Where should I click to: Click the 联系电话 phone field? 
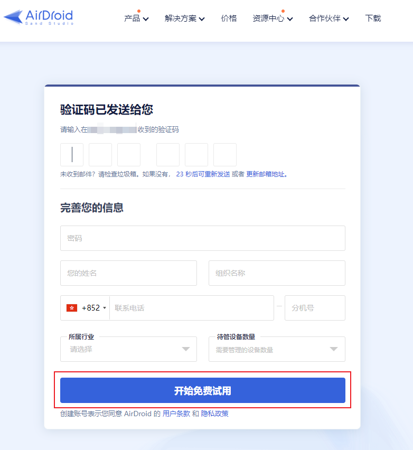tap(192, 308)
